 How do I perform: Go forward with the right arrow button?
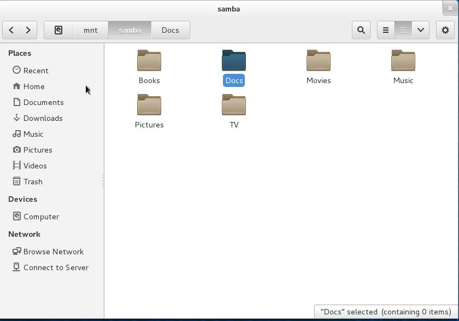pyautogui.click(x=28, y=30)
